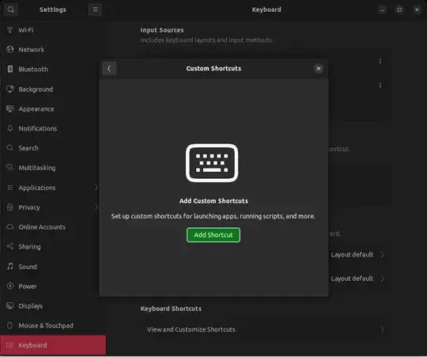
Task: Open the Settings hamburger menu
Action: coord(95,9)
